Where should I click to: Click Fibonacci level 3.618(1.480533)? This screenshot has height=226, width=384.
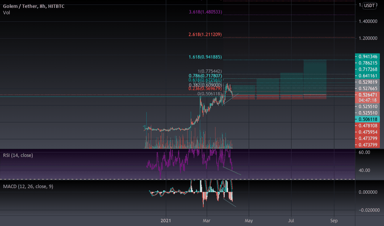pos(206,12)
